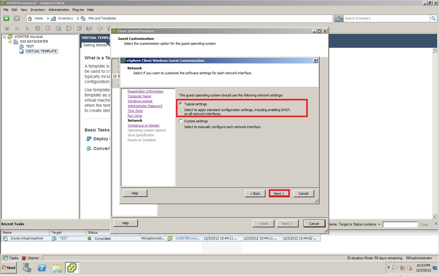The height and width of the screenshot is (276, 439).
Task: Click Cancel in Clone Virtual Machine window
Action: [314, 223]
